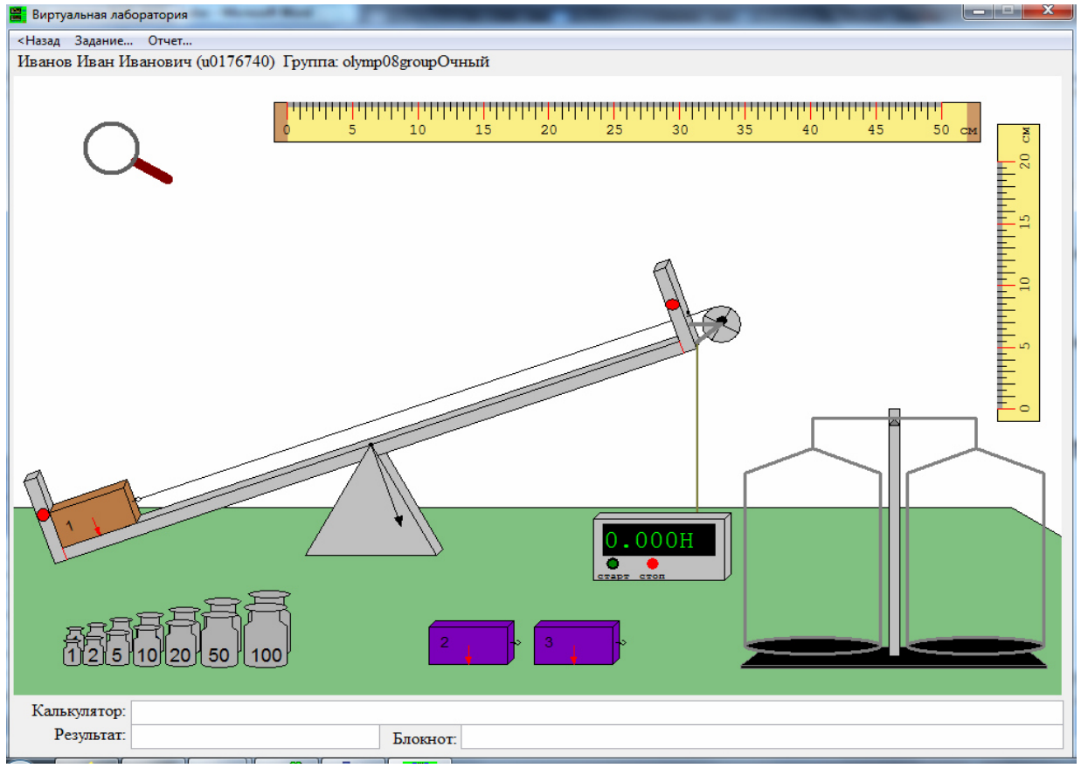Click the purple block labeled 3

pos(576,642)
